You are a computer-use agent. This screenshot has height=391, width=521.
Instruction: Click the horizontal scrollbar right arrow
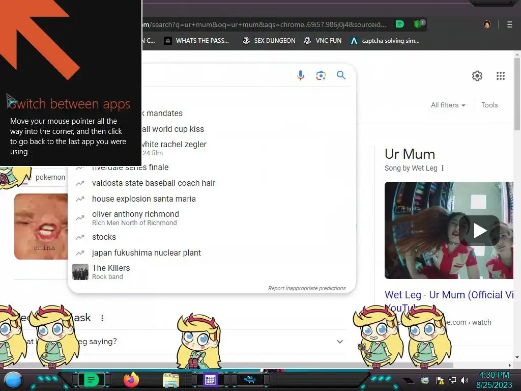[510, 365]
